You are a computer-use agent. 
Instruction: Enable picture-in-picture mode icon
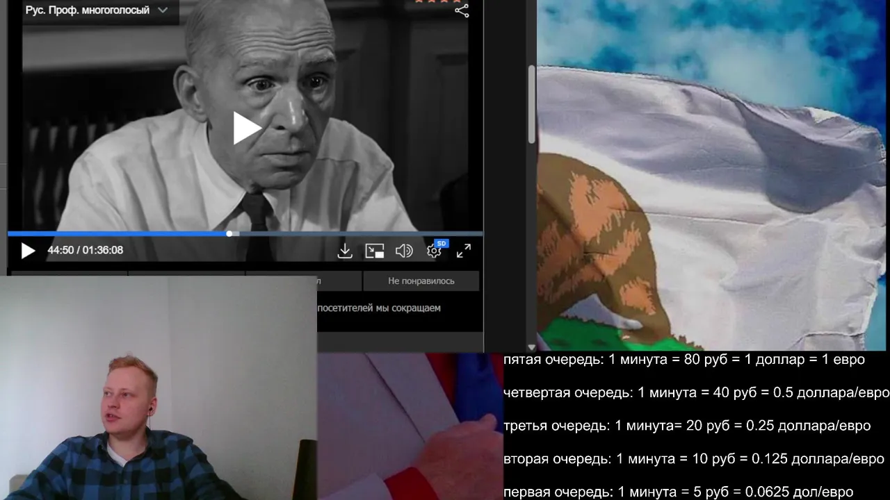tap(375, 251)
